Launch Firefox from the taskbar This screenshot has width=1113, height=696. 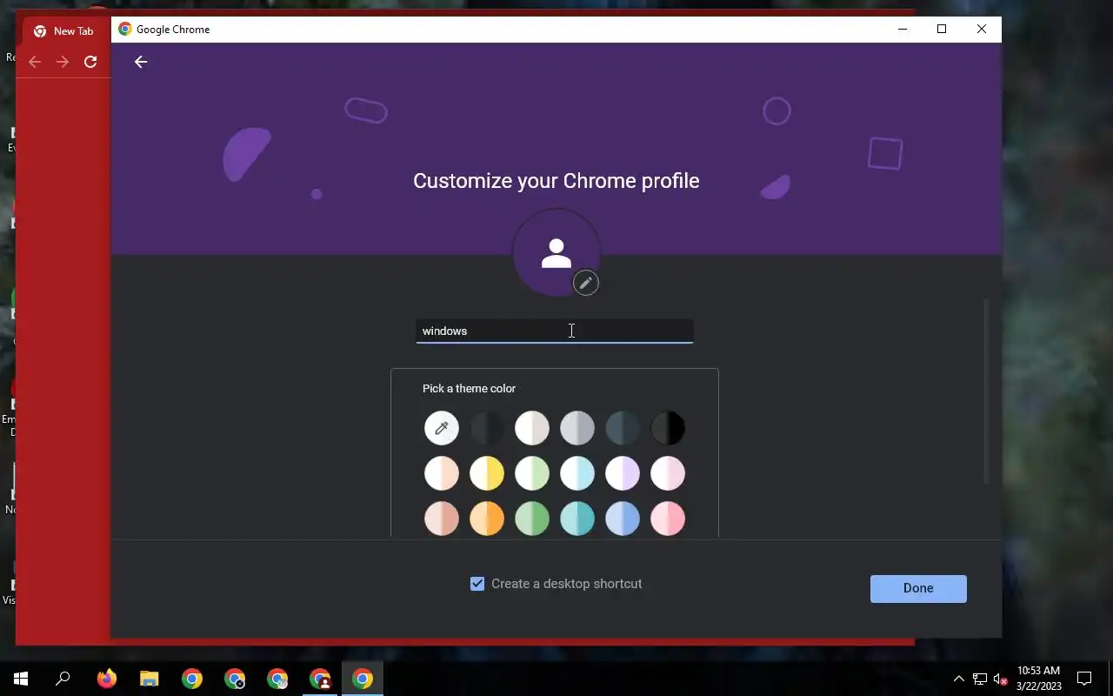[107, 679]
